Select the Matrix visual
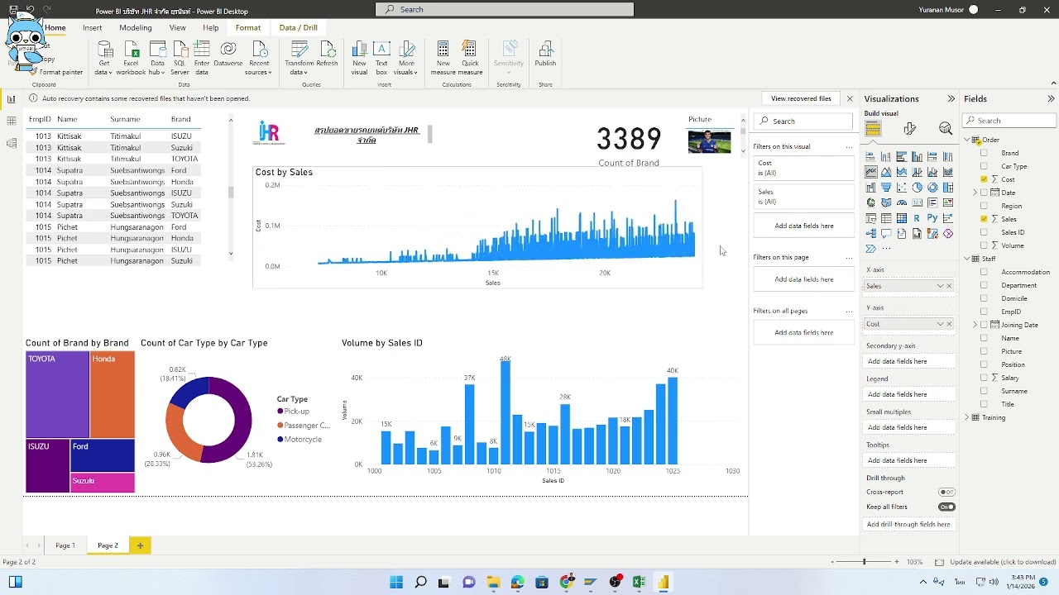 pyautogui.click(x=902, y=218)
